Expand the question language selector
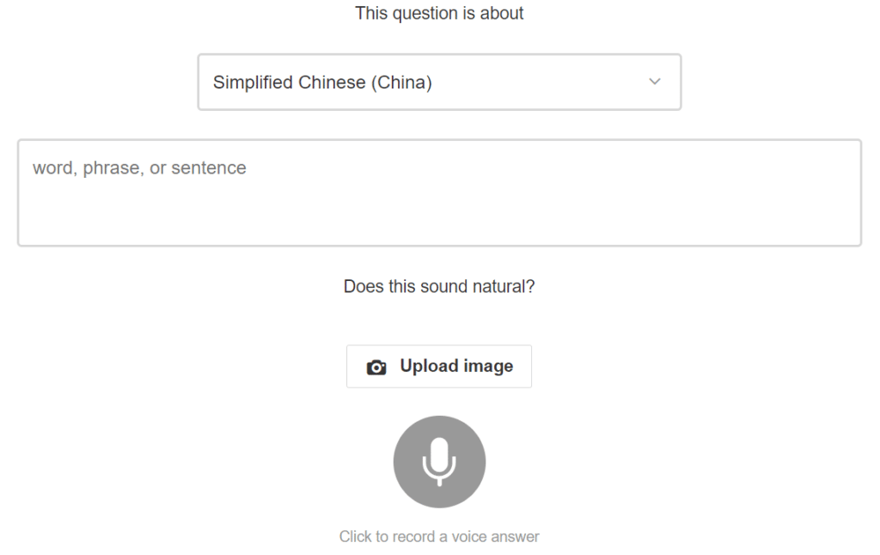This screenshot has height=555, width=880. pos(439,82)
